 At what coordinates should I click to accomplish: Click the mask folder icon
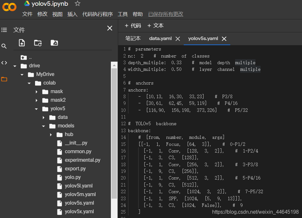(45, 92)
